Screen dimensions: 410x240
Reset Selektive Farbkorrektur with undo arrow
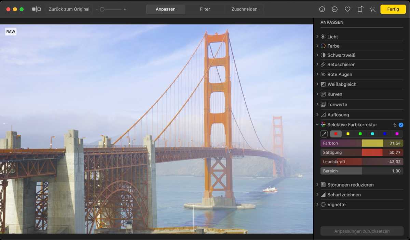click(x=395, y=125)
